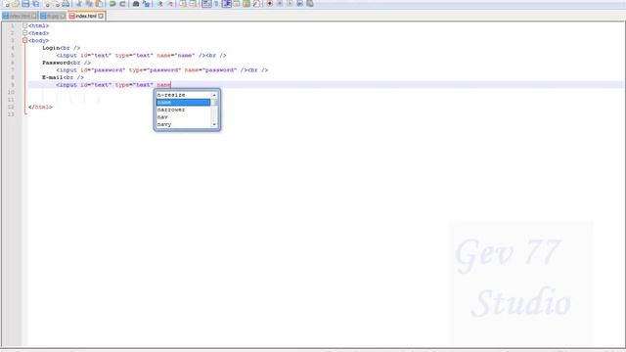Undo the last edit via toolbar
This screenshot has width=626, height=352.
112,4
